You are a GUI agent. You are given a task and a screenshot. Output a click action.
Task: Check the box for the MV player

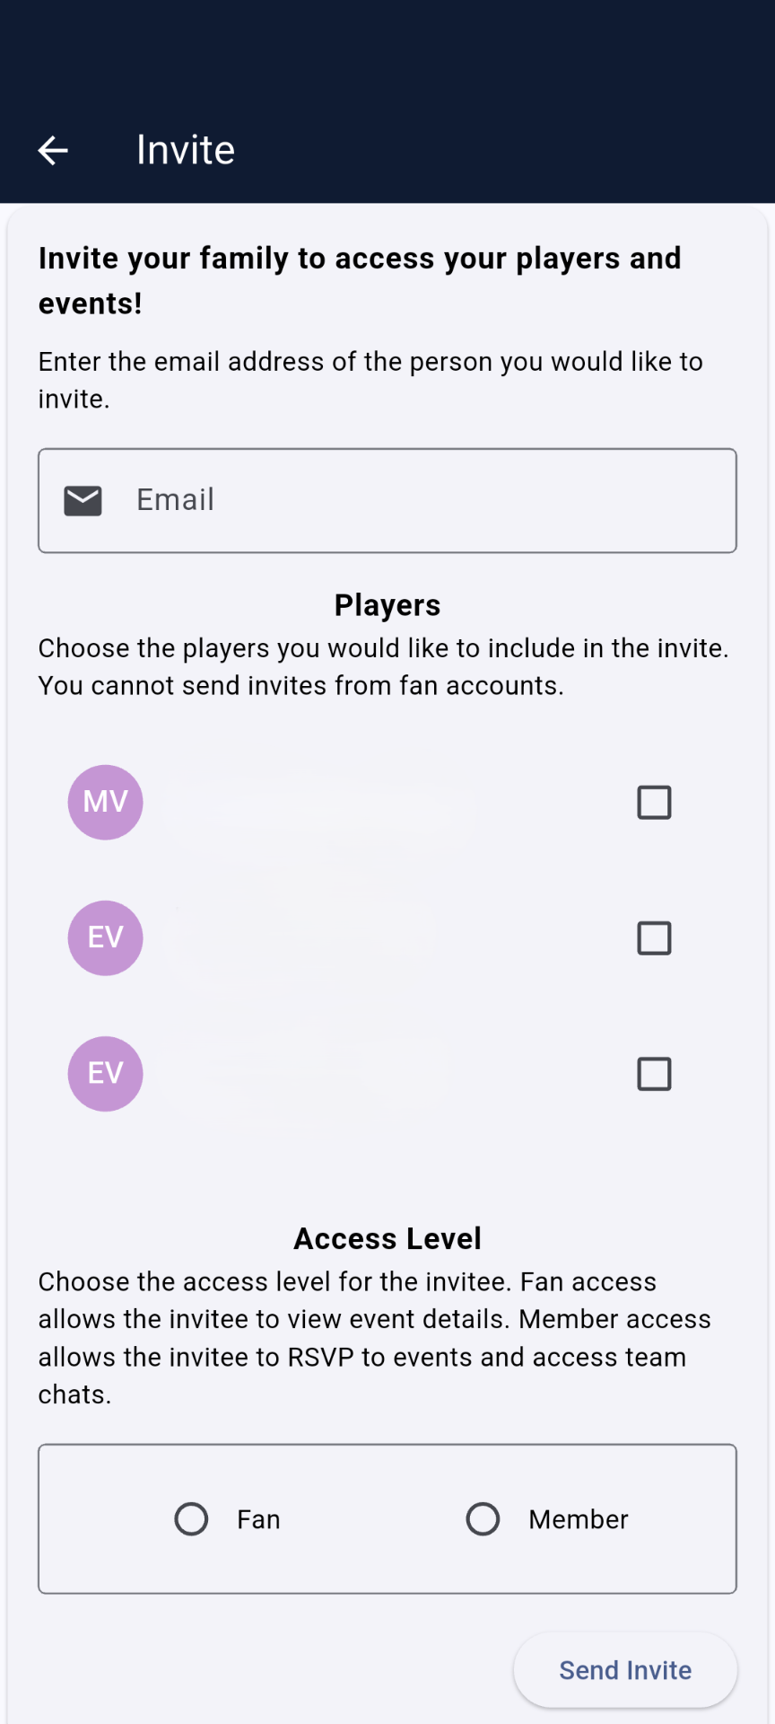tap(654, 802)
